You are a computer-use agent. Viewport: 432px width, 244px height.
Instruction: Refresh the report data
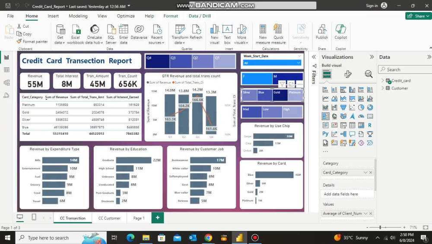point(196,32)
